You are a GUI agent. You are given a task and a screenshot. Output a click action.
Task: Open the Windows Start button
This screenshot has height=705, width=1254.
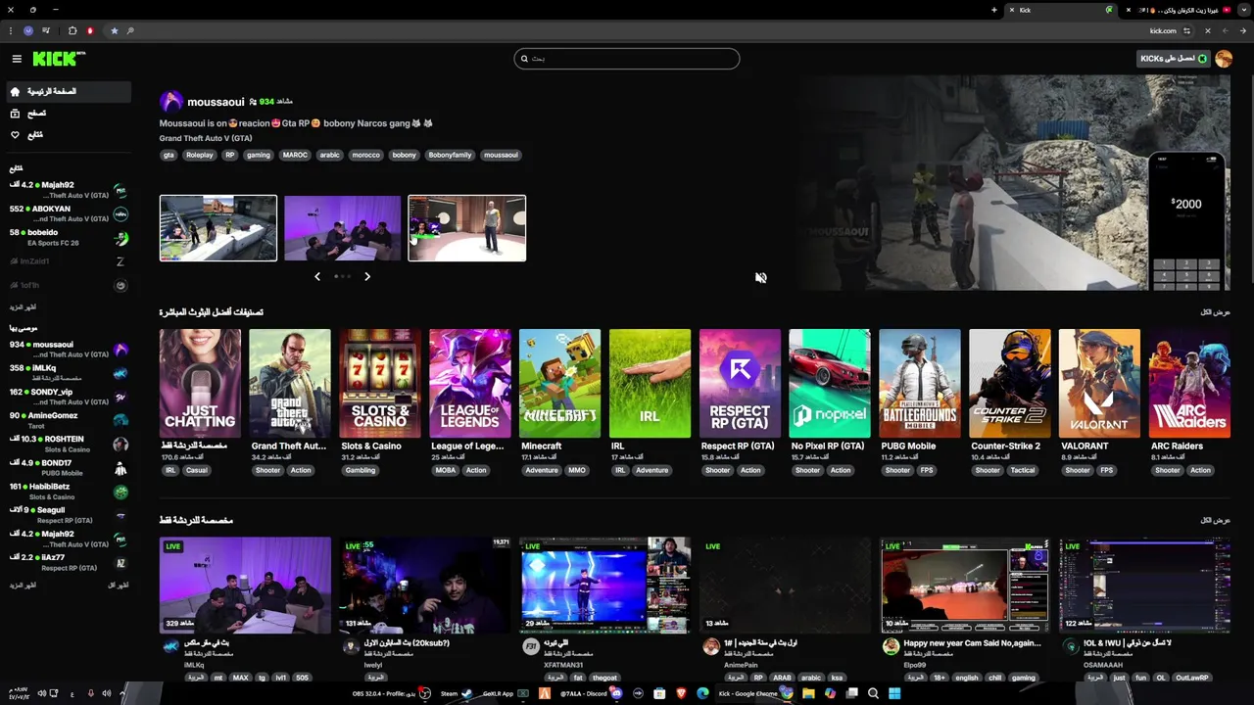point(894,693)
